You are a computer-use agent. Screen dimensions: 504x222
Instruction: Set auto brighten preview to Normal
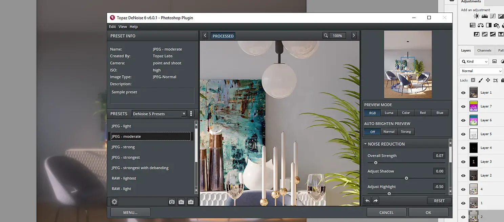point(389,132)
